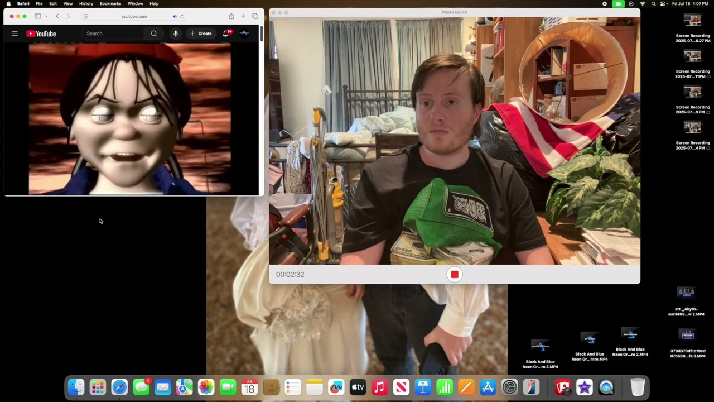Open the YouTube account avatar menu
The width and height of the screenshot is (714, 402).
point(244,33)
